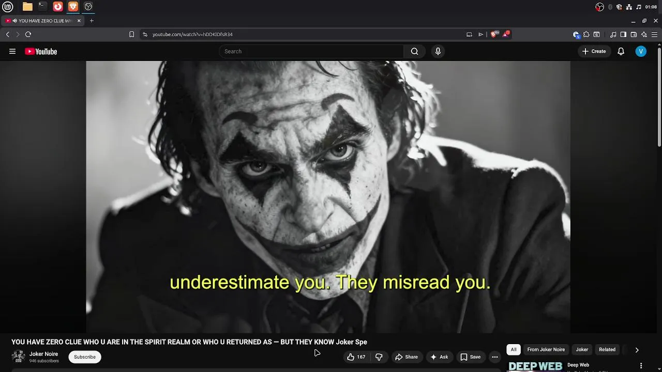Open Brave Rewards triangle icon
This screenshot has width=662, height=372.
pos(506,34)
